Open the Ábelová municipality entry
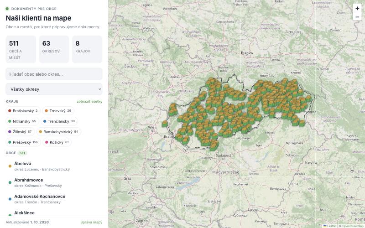This screenshot has height=228, width=365. [54, 166]
